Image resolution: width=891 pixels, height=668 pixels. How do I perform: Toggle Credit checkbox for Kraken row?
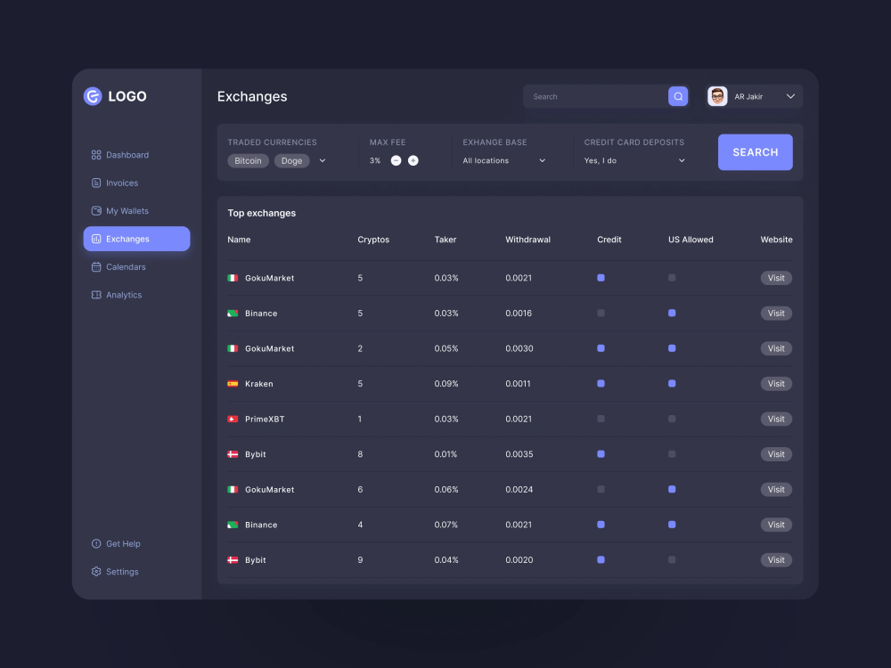coord(601,384)
